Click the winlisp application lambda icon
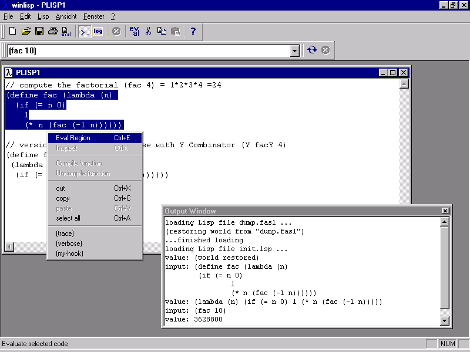This screenshot has height=352, width=470. pyautogui.click(x=5, y=5)
